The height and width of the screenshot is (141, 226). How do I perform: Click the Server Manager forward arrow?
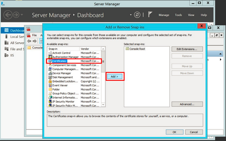pos(16,15)
